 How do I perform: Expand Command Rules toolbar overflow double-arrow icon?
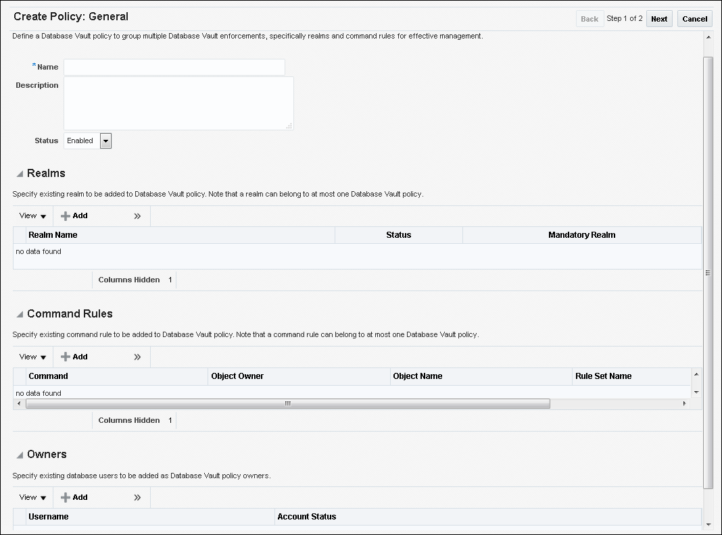click(x=137, y=357)
